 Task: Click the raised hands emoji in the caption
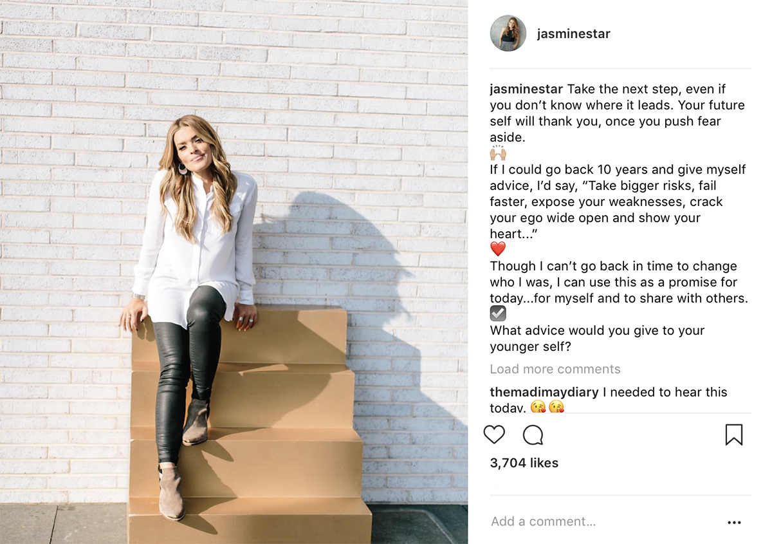click(498, 154)
